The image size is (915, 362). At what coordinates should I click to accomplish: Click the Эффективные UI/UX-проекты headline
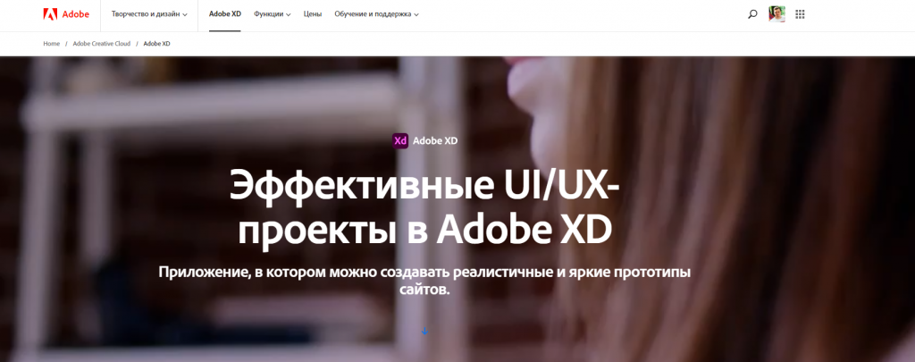[x=424, y=208]
